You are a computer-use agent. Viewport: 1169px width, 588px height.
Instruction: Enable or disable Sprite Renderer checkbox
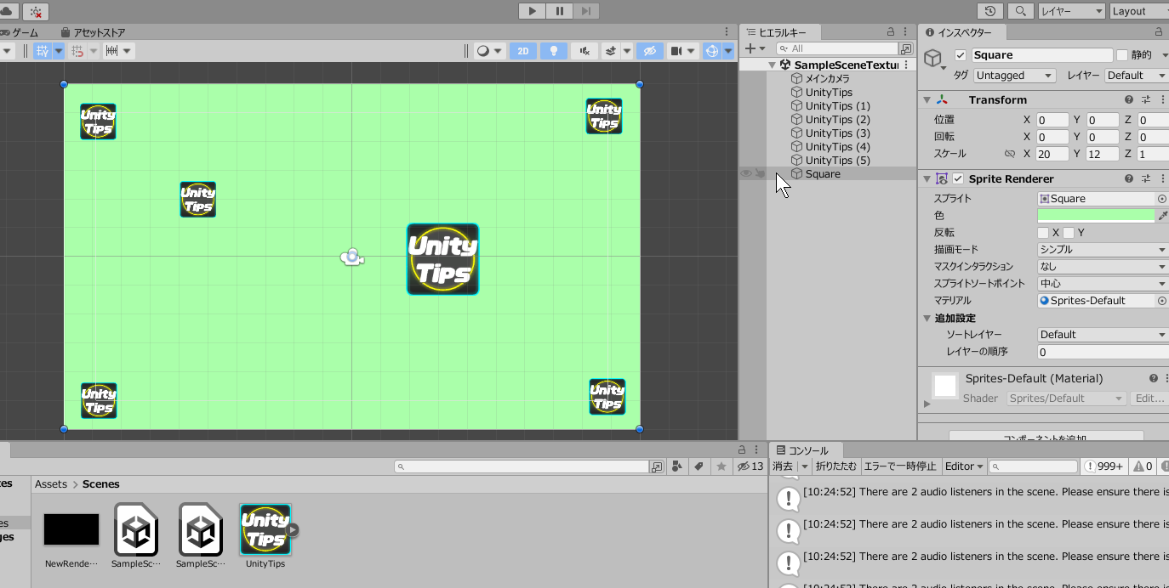pyautogui.click(x=958, y=179)
